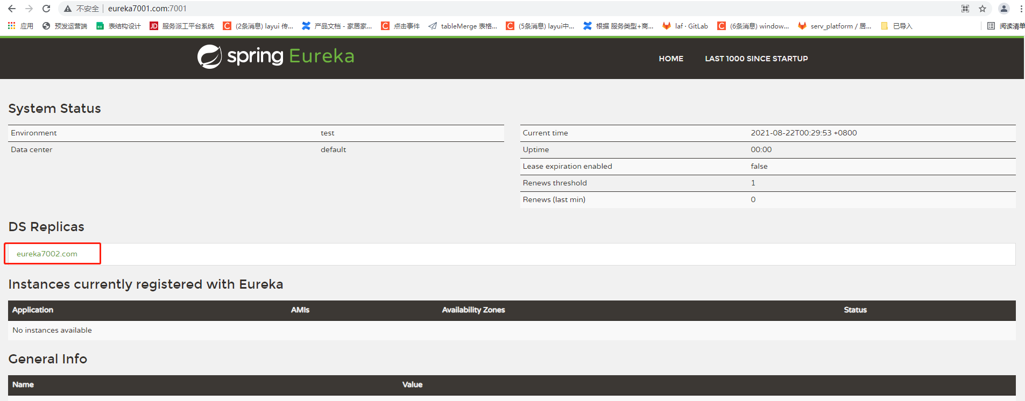Click the browser forward arrow
1025x401 pixels.
coord(29,9)
